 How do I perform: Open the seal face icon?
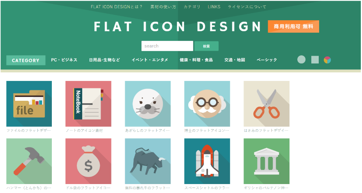pos(148,104)
